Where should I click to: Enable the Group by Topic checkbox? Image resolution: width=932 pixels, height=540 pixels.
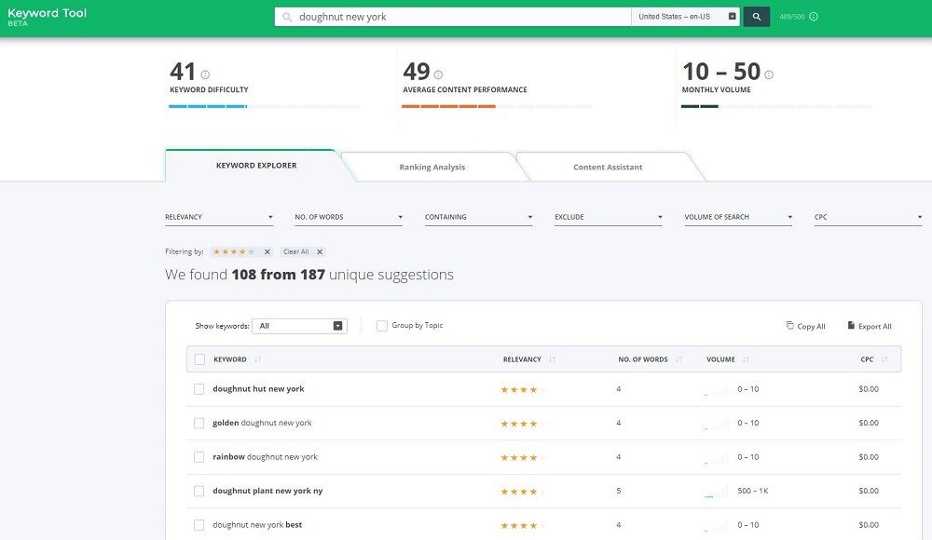(382, 326)
